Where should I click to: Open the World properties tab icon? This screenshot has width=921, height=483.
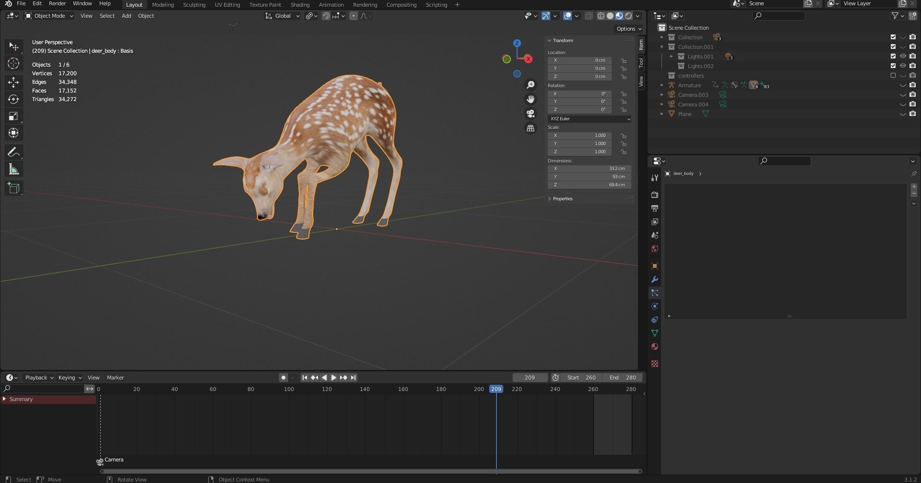(655, 249)
